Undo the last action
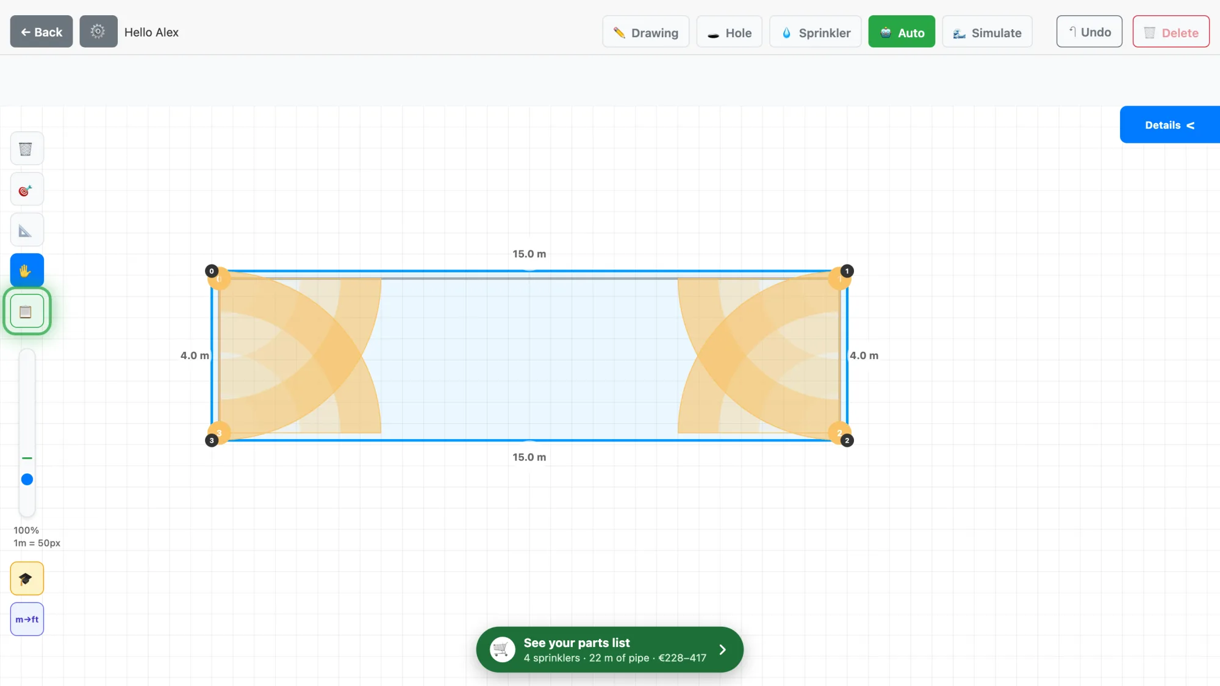 tap(1089, 32)
